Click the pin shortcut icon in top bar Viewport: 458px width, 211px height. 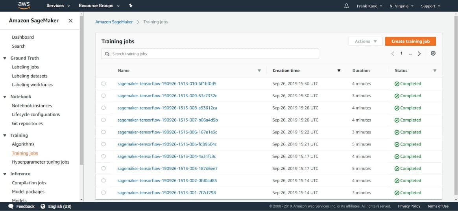click(x=131, y=5)
